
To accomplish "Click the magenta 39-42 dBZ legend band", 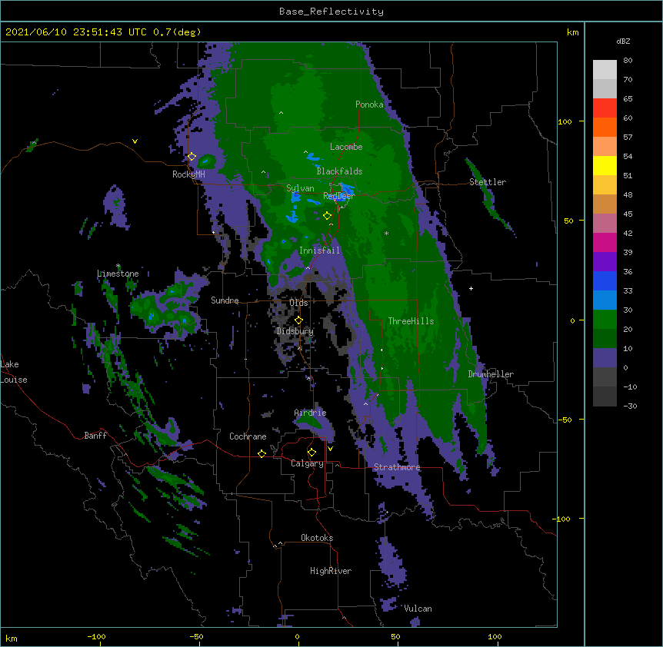I will point(605,242).
